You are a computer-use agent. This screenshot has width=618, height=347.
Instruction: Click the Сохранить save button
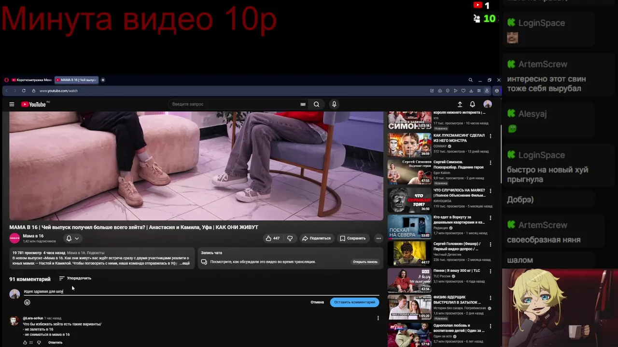(x=352, y=238)
